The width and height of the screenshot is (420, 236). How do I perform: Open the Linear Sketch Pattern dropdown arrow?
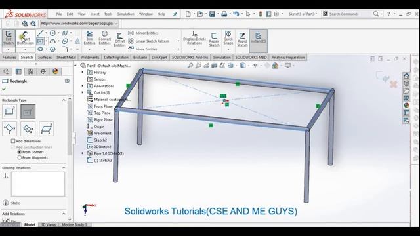tap(178, 41)
